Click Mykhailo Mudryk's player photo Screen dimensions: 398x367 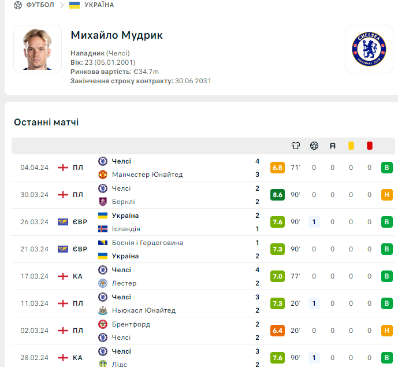[x=38, y=49]
